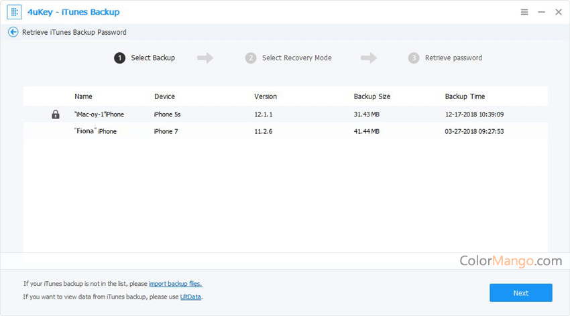Sort by the Version column header
The image size is (570, 316).
[266, 96]
